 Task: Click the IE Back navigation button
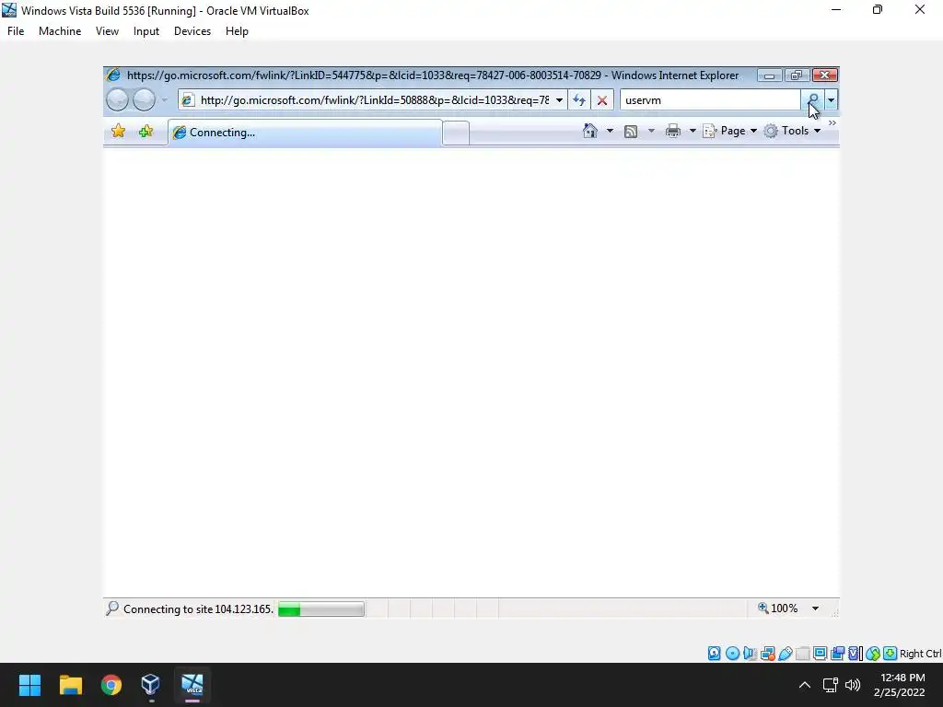click(117, 99)
